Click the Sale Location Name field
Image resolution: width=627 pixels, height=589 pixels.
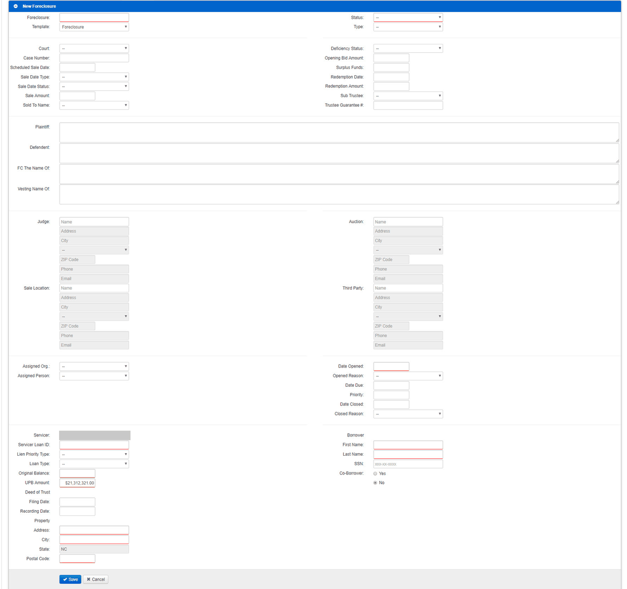pyautogui.click(x=94, y=288)
